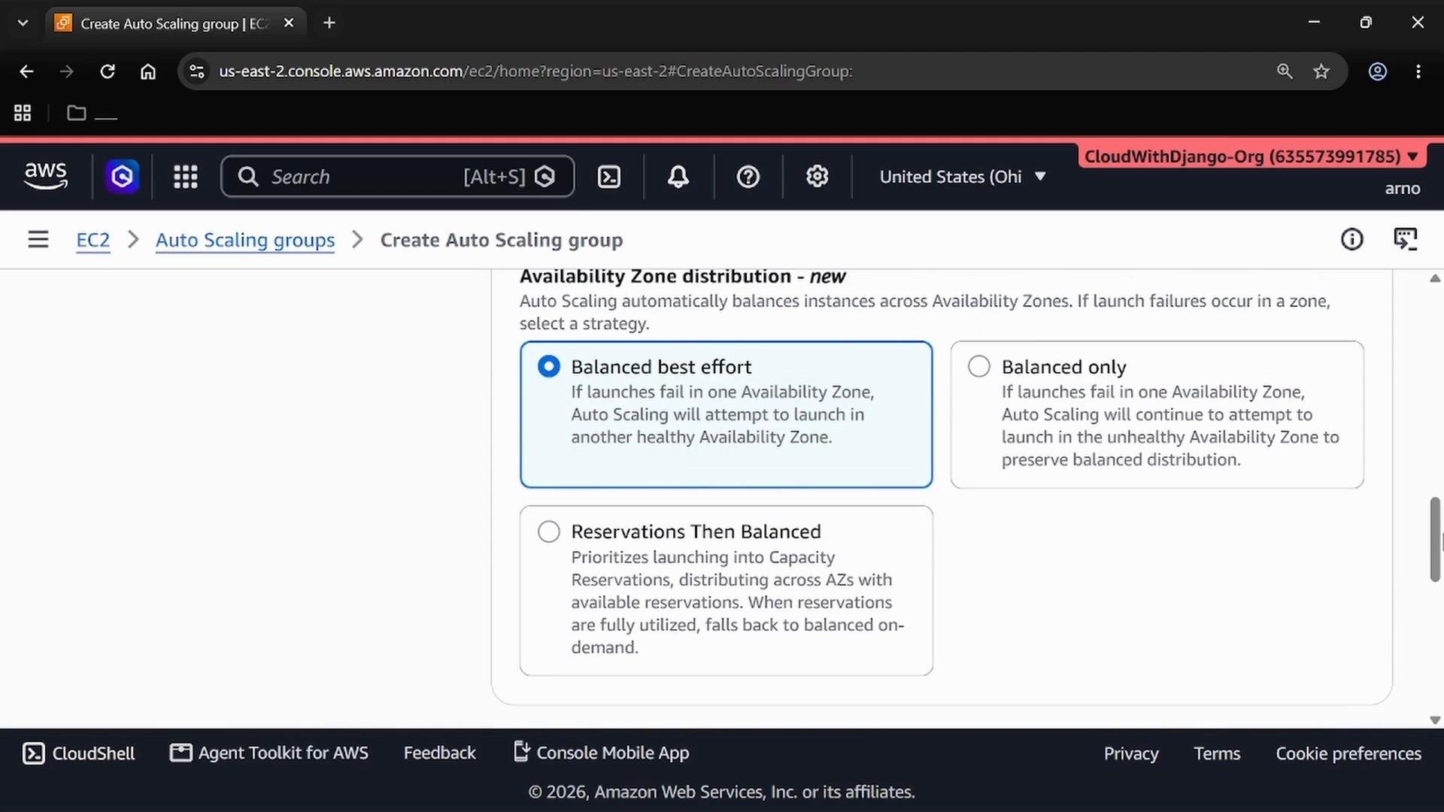Select the Reservations Then Balanced option

pyautogui.click(x=549, y=532)
